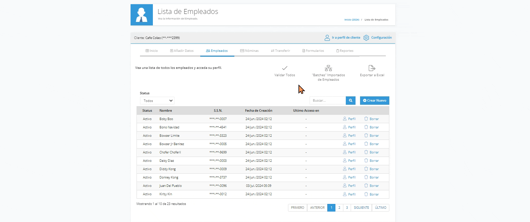Click the trash icon for Chofer Choferil
Screen dimensions: 530x222
[366, 152]
